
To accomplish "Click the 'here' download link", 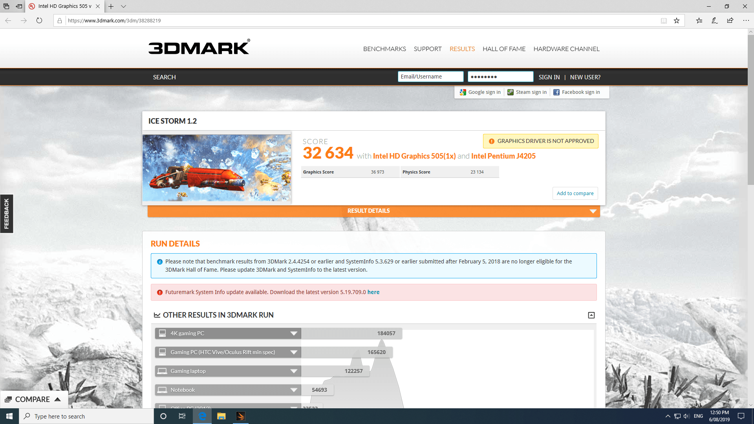I will 373,292.
